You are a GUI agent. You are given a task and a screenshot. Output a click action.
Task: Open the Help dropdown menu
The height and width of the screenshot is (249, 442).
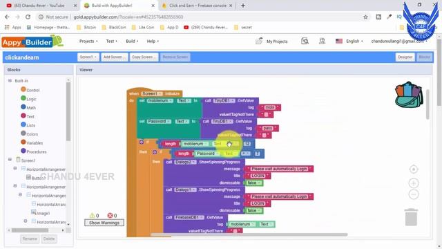click(153, 41)
